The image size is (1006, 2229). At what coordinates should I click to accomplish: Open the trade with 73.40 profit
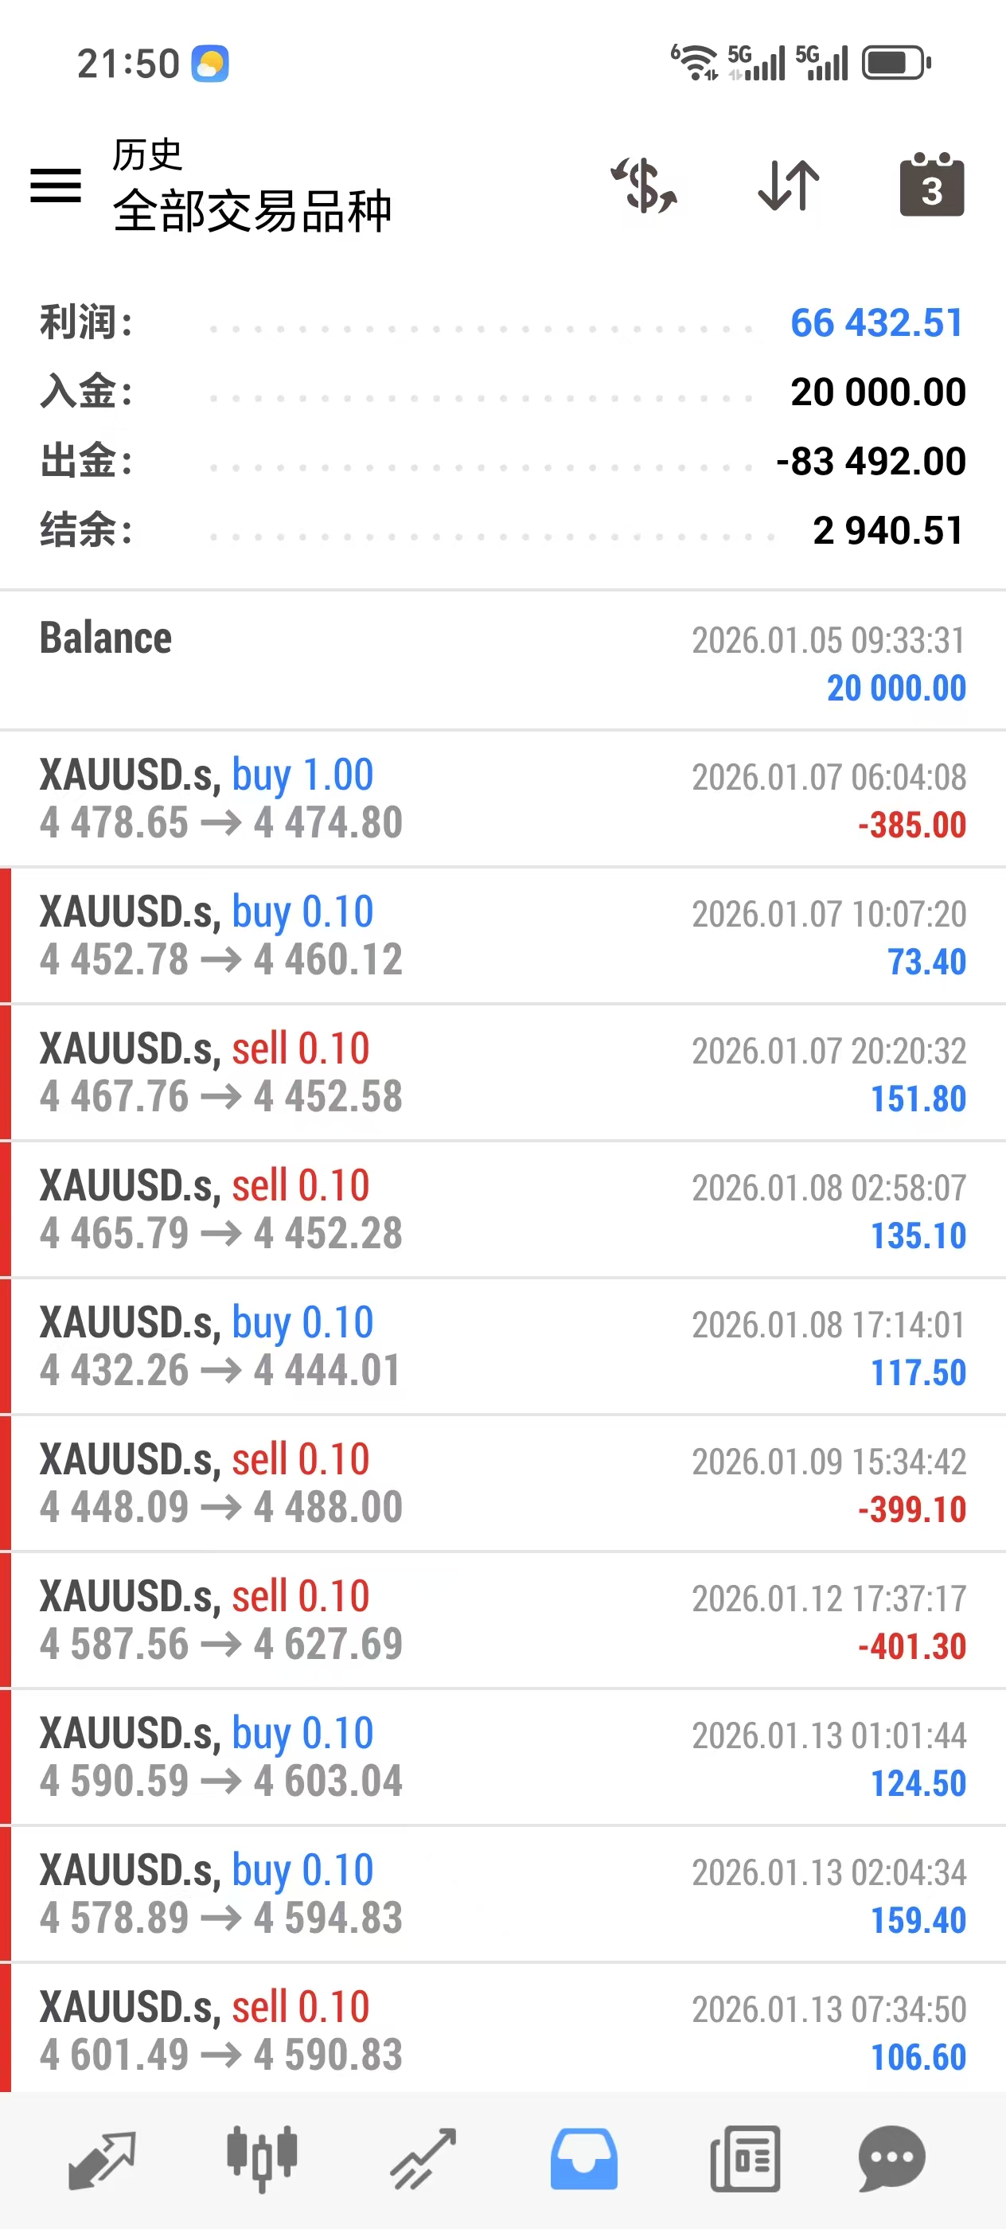click(x=501, y=935)
